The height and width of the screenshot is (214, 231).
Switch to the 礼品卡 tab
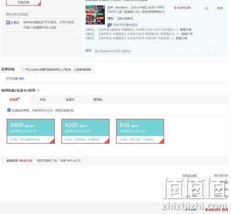coord(70,99)
